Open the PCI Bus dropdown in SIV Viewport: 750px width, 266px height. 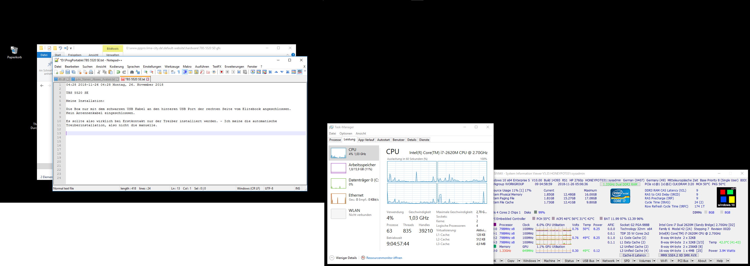click(685, 261)
